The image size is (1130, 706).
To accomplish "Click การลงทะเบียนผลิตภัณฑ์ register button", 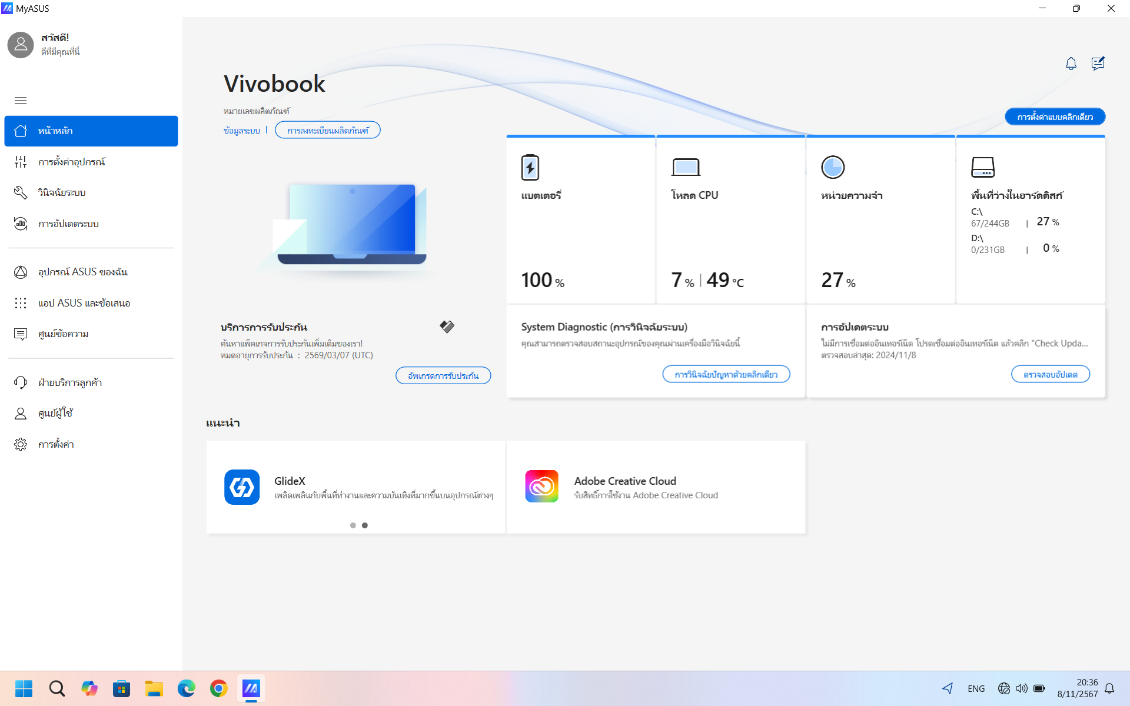I will [328, 131].
